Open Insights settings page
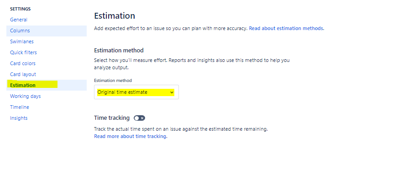 [x=19, y=118]
